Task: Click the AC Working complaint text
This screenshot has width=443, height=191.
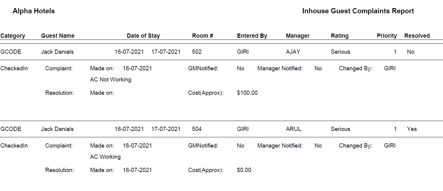Action: pos(105,157)
